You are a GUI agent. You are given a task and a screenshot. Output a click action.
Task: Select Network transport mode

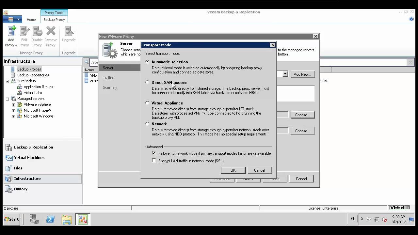tap(147, 124)
